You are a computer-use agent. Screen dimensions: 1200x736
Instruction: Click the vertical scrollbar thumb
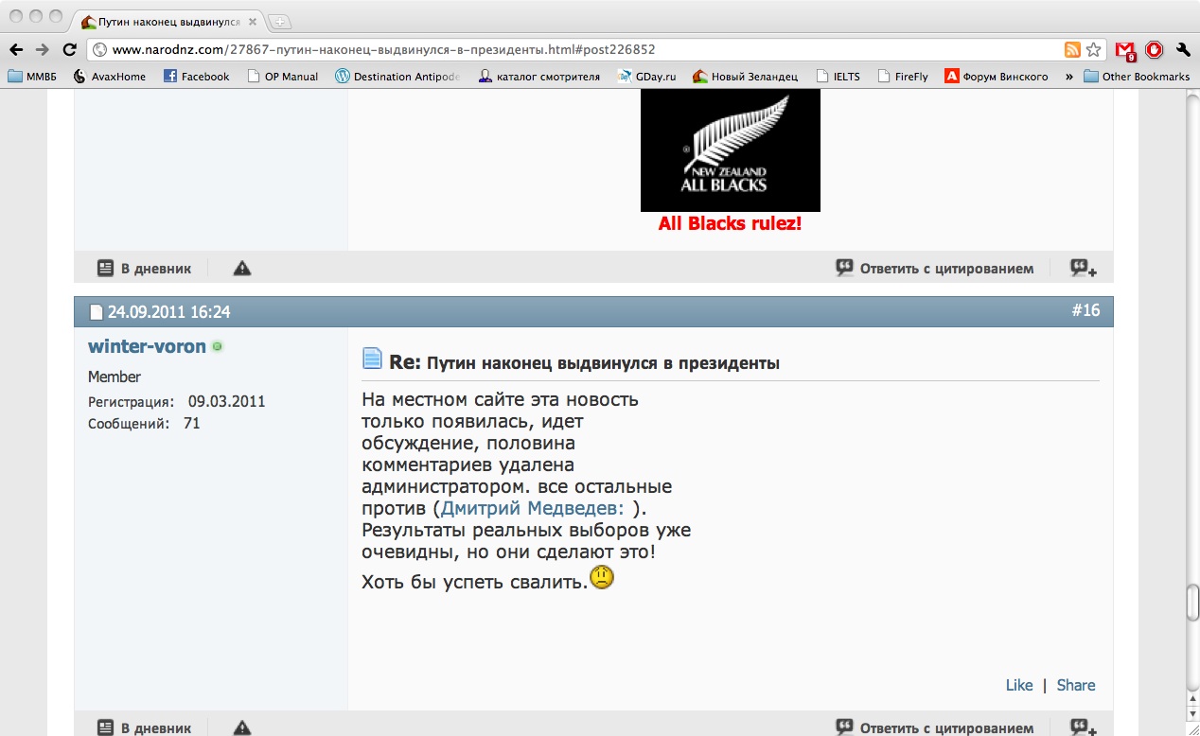tap(1192, 603)
